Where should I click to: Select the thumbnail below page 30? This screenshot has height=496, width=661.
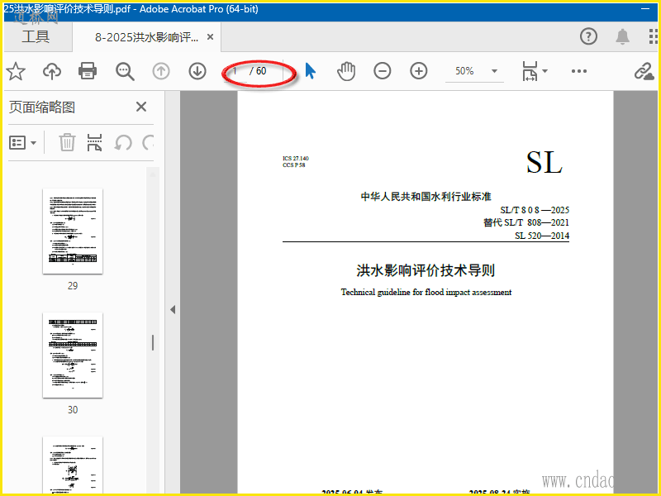click(x=73, y=465)
